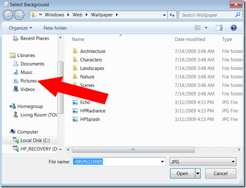Select the Landscapes folder
This screenshot has width=246, height=188.
92,68
